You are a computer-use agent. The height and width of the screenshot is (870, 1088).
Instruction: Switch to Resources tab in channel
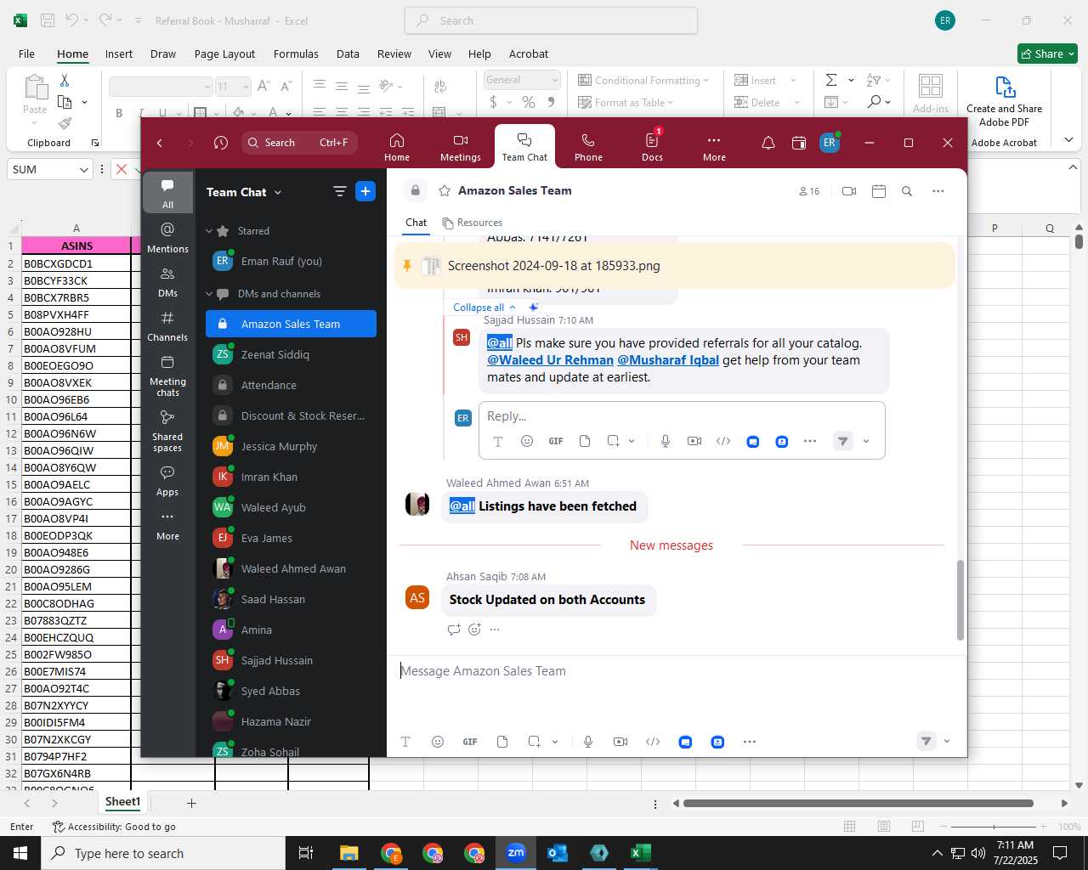click(472, 223)
